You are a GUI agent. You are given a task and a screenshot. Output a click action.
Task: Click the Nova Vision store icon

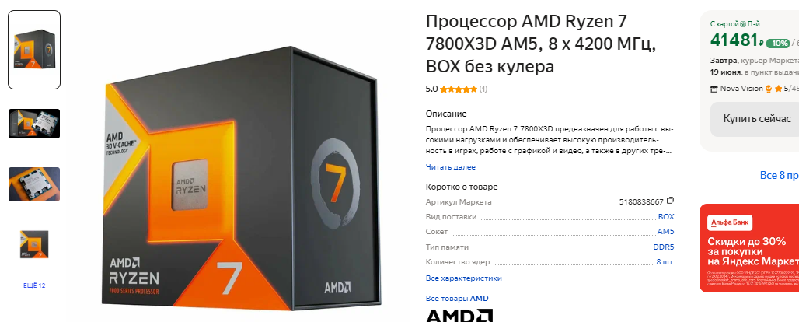point(714,89)
